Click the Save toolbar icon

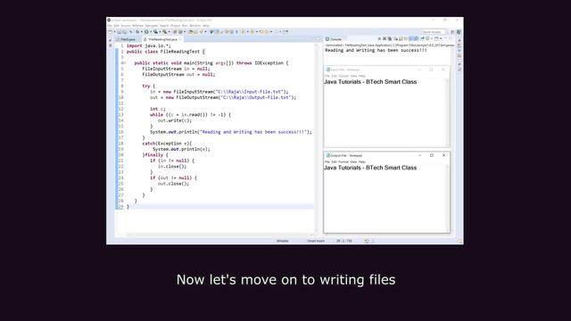point(119,32)
